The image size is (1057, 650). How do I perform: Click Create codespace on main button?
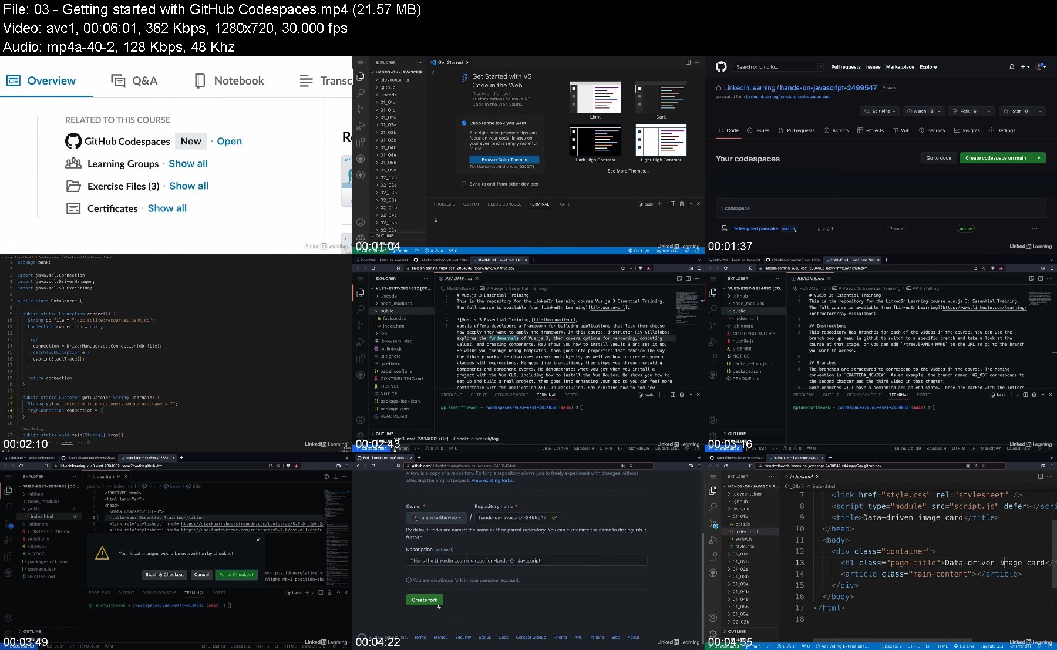click(996, 158)
